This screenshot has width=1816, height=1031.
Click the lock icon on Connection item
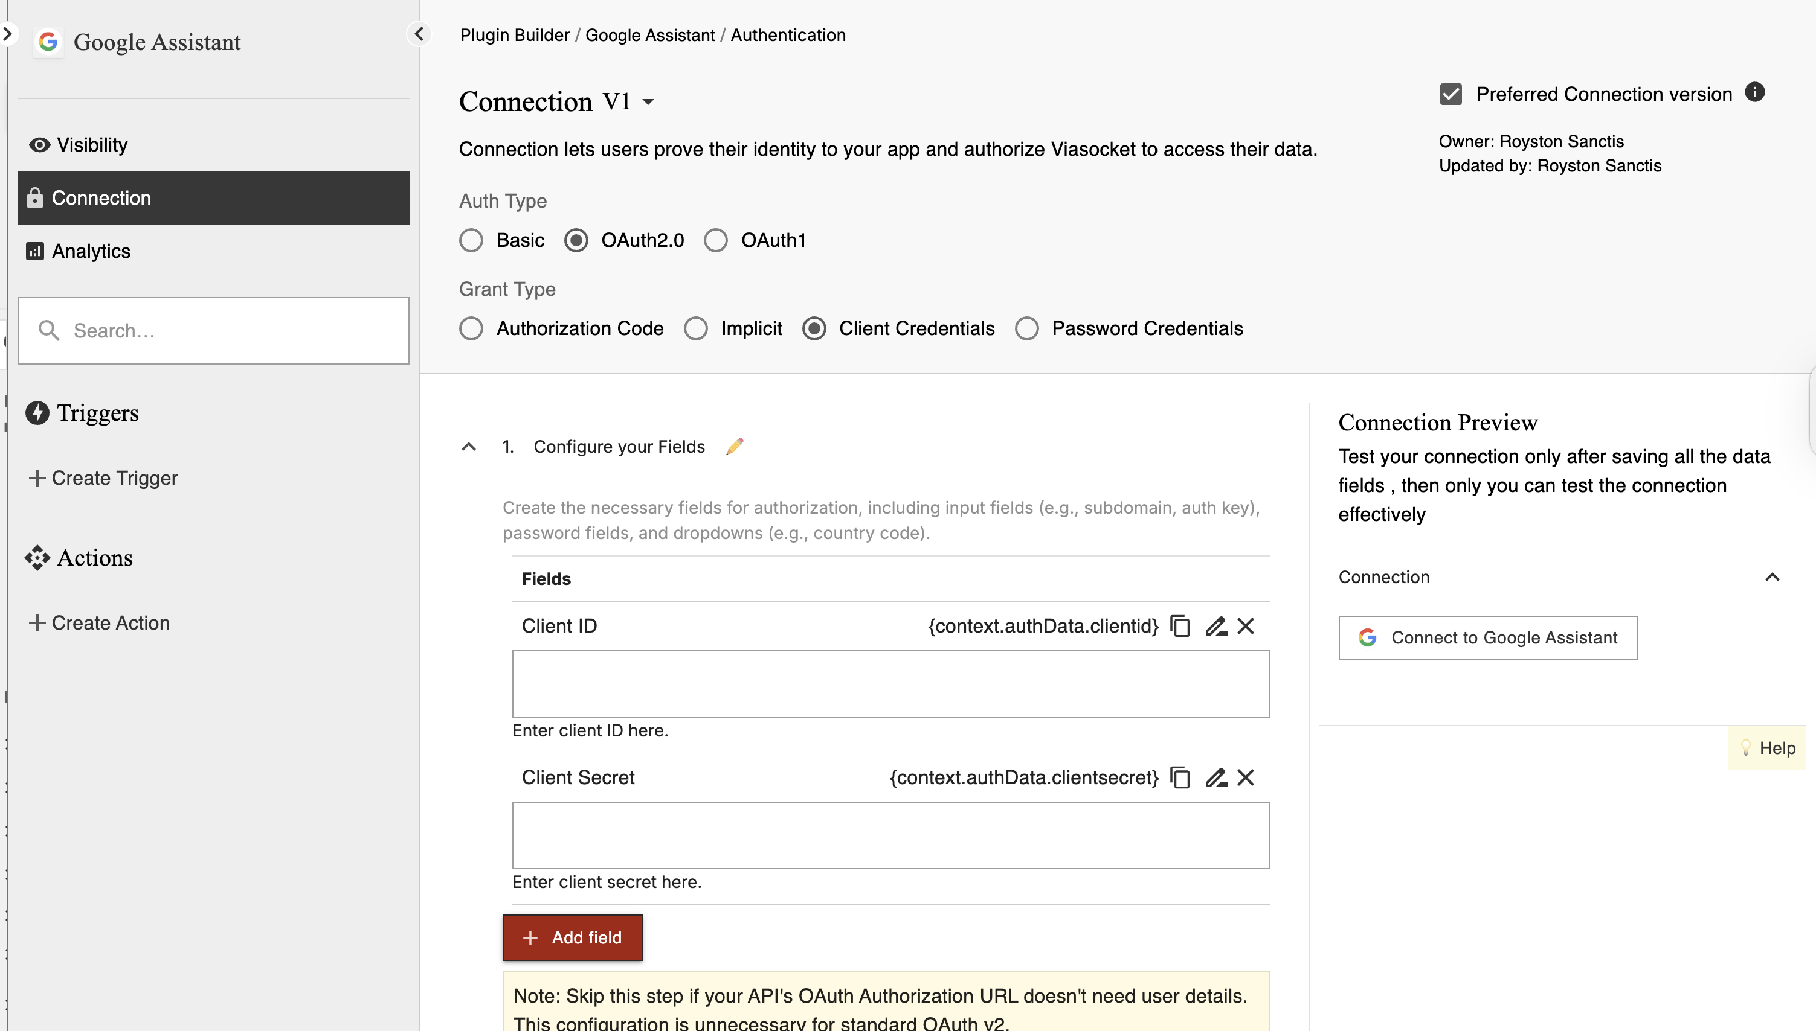click(x=34, y=197)
